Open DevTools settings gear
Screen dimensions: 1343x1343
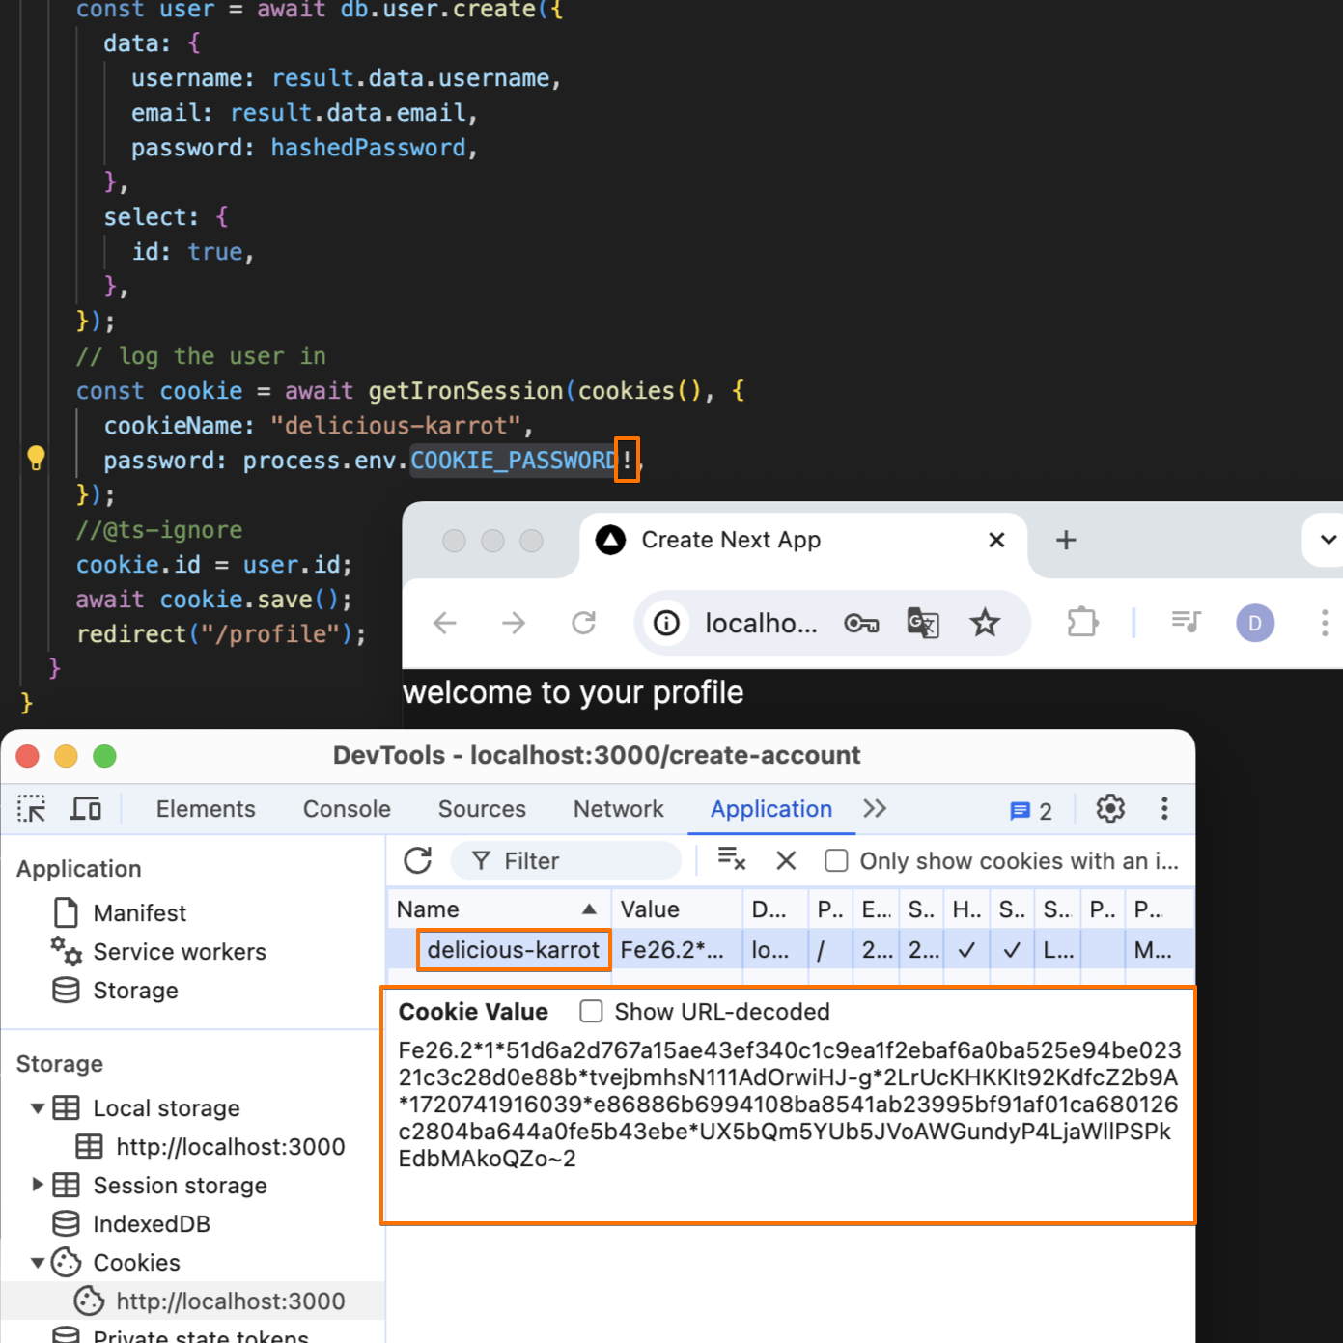(x=1110, y=808)
